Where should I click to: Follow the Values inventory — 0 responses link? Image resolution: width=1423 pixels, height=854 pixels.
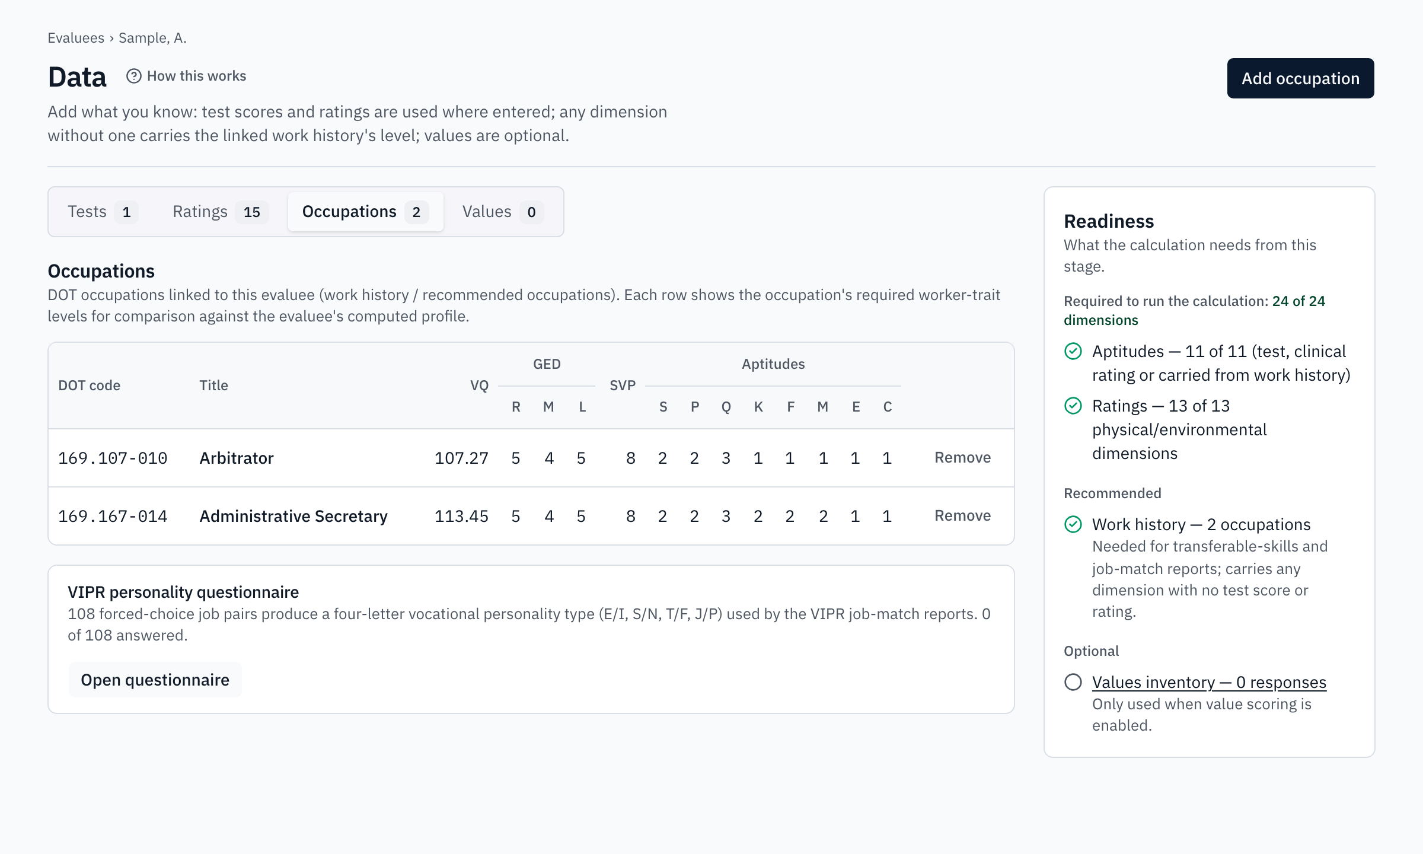coord(1209,682)
